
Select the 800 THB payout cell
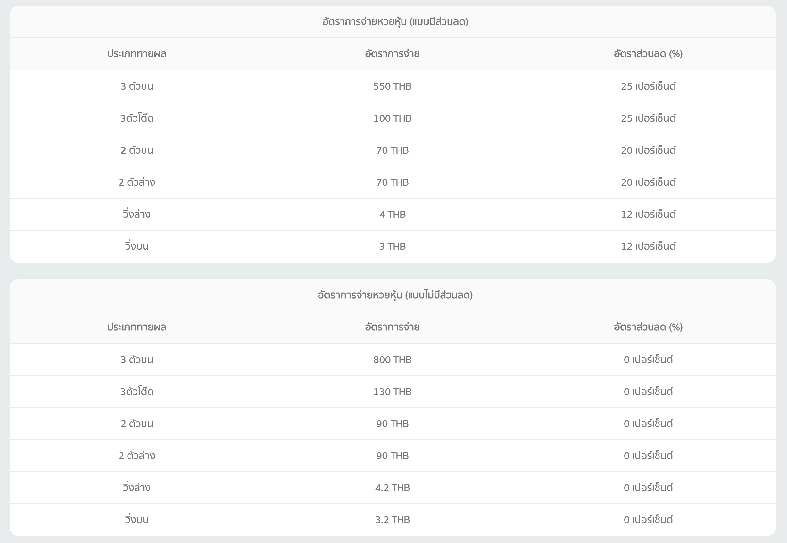point(392,360)
